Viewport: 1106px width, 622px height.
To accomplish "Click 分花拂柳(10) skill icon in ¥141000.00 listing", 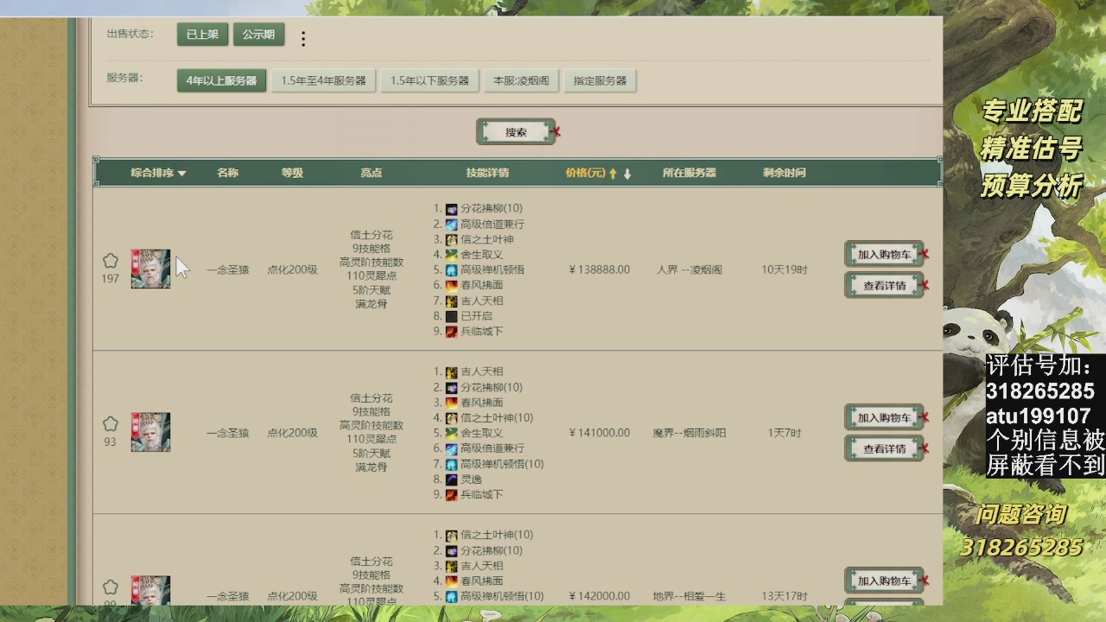I will pos(451,388).
